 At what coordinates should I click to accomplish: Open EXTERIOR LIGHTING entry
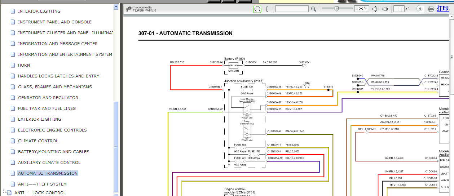(40, 119)
